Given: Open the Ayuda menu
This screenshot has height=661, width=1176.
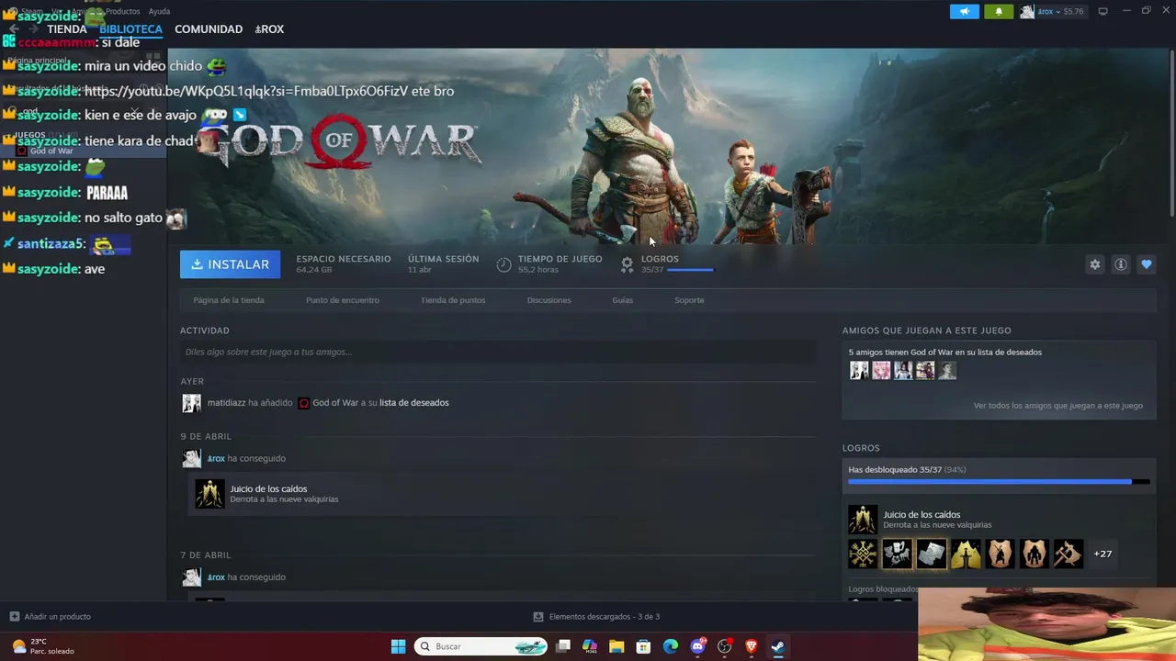Looking at the screenshot, I should coord(159,11).
